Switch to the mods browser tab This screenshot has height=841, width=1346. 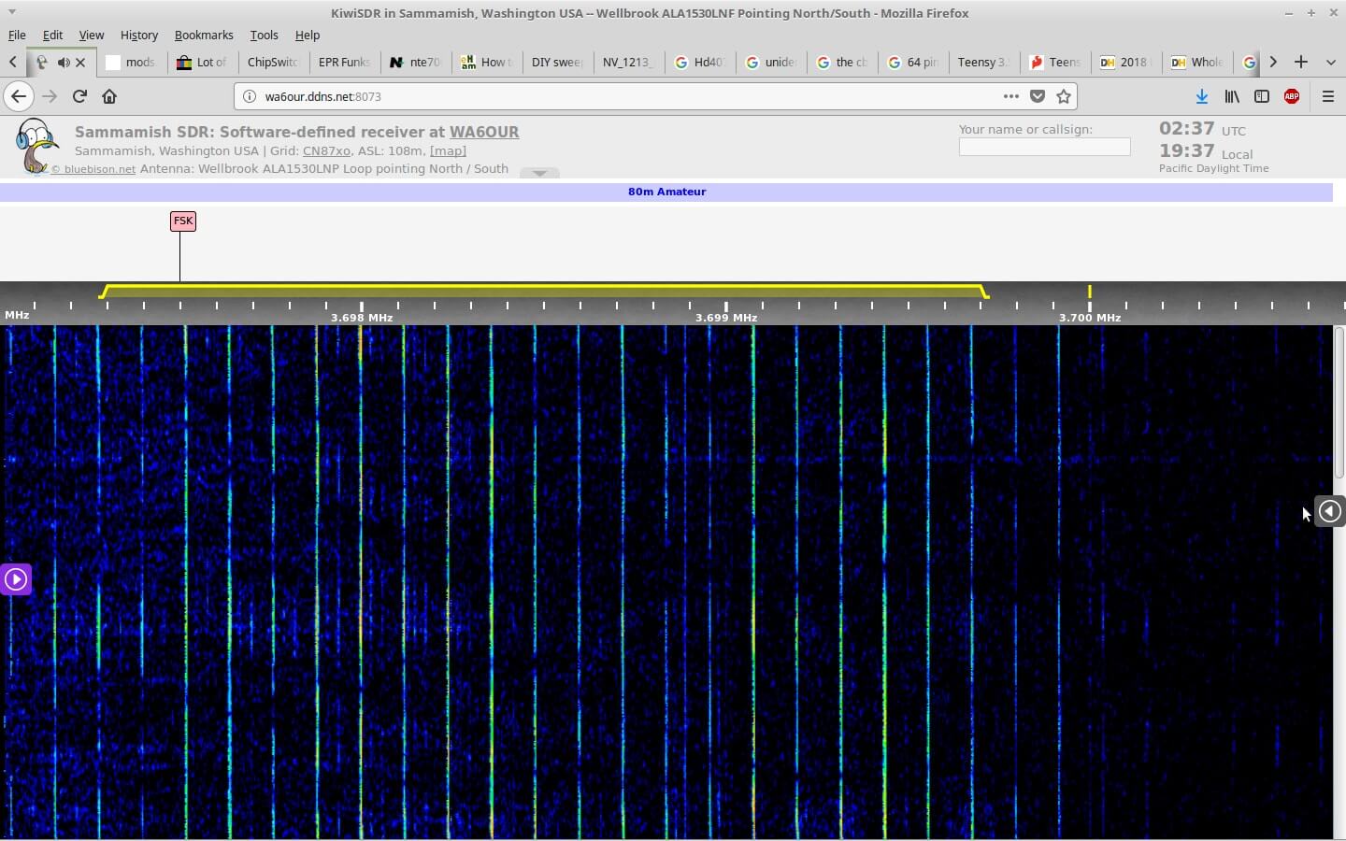point(134,63)
